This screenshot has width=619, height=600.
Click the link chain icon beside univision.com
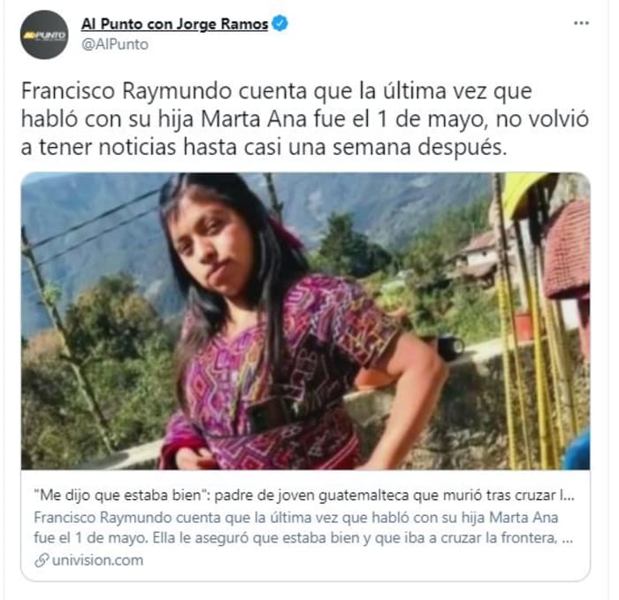[42, 560]
